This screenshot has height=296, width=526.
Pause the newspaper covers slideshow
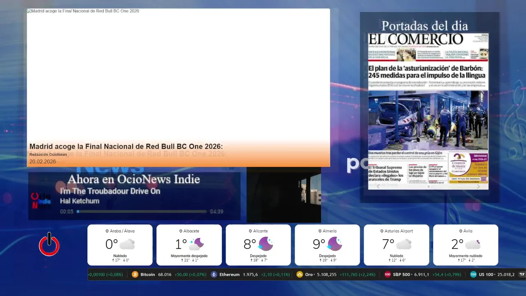tap(428, 187)
